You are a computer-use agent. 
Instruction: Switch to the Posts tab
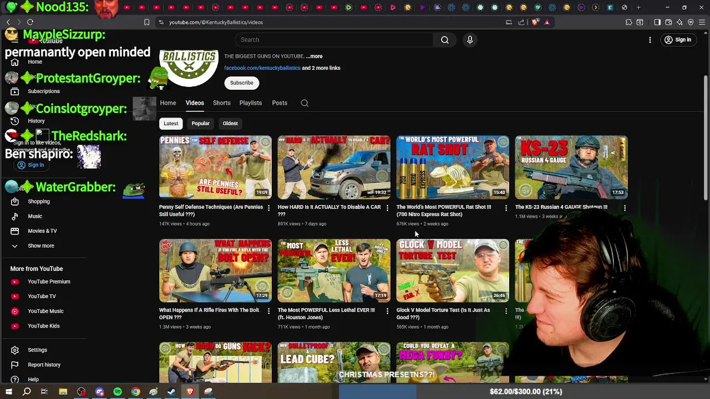click(280, 103)
